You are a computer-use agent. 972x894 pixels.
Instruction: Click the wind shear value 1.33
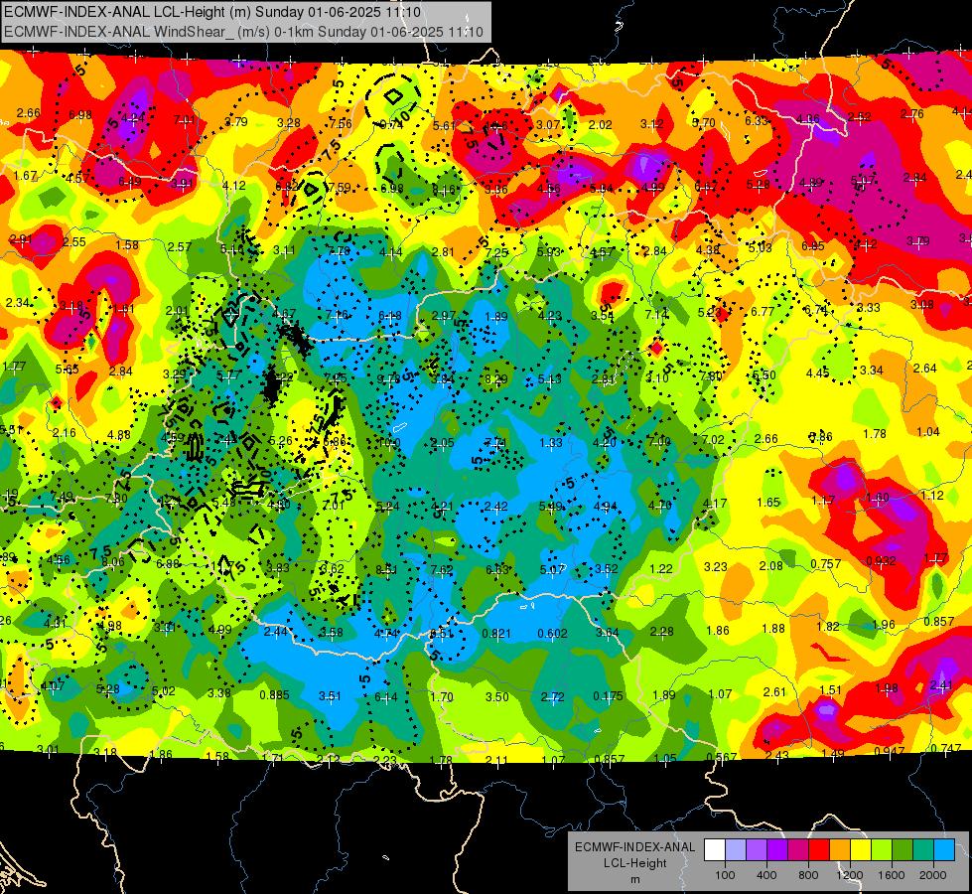[551, 442]
